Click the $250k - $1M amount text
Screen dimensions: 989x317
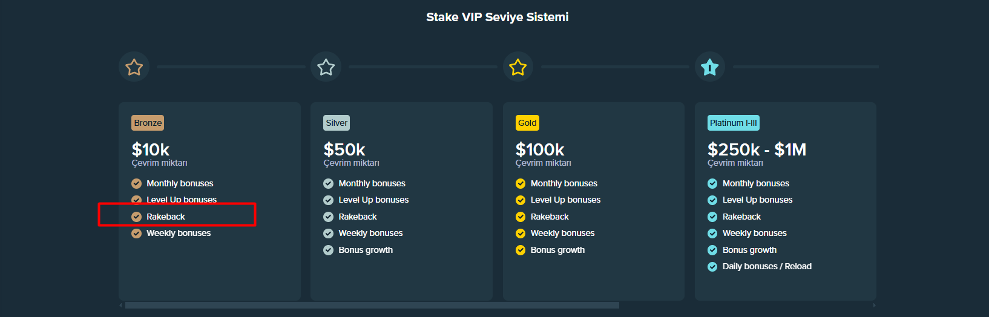tap(757, 149)
